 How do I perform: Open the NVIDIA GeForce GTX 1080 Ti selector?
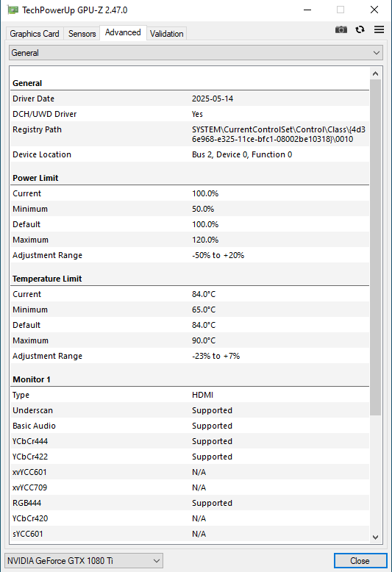point(84,561)
